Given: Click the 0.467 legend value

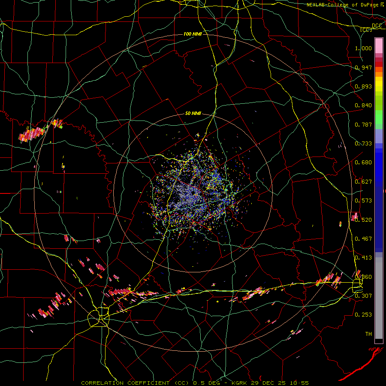Looking at the screenshot, I should click(363, 239).
